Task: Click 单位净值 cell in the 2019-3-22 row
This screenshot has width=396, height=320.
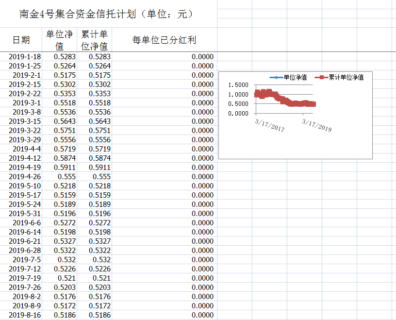Action: [59, 131]
